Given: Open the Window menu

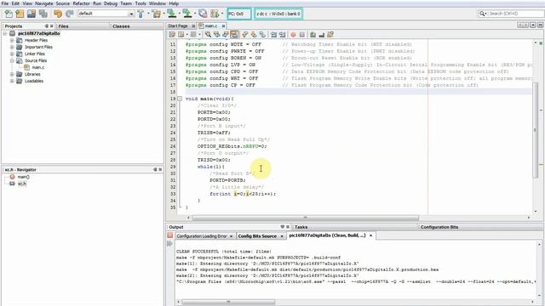Looking at the screenshot, I should tap(158, 3).
